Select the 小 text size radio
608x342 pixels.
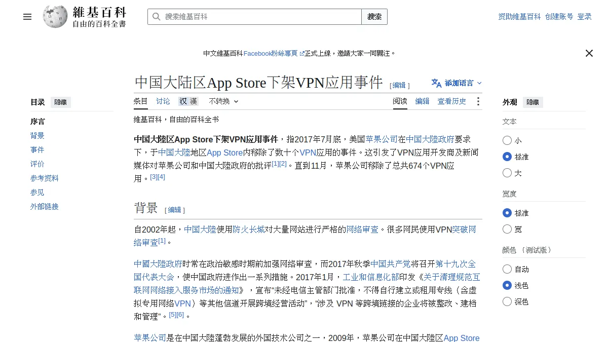(x=507, y=140)
